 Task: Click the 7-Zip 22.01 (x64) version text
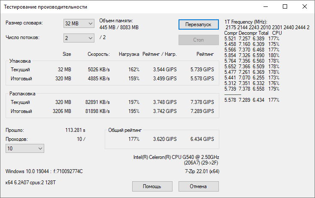tap(199, 172)
